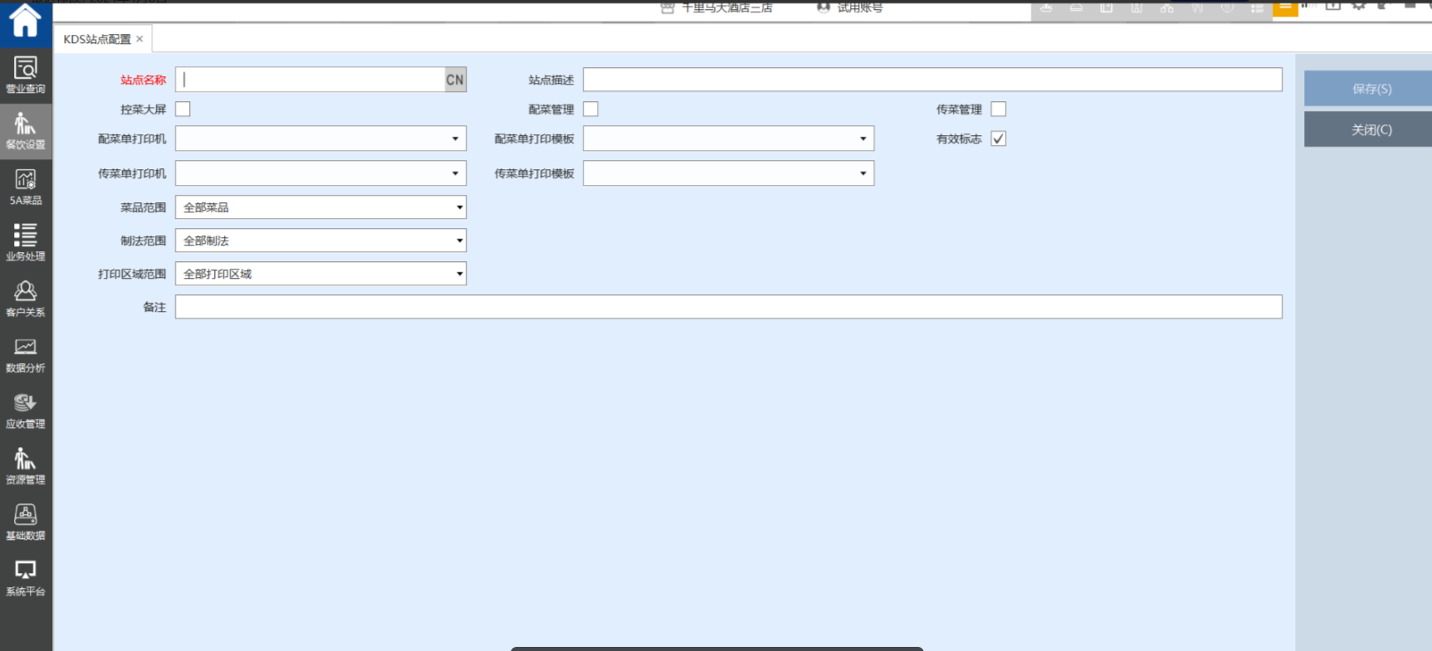Screen dimensions: 1432x651
Task: Close the KDS站点配置 tab
Action: click(x=139, y=39)
